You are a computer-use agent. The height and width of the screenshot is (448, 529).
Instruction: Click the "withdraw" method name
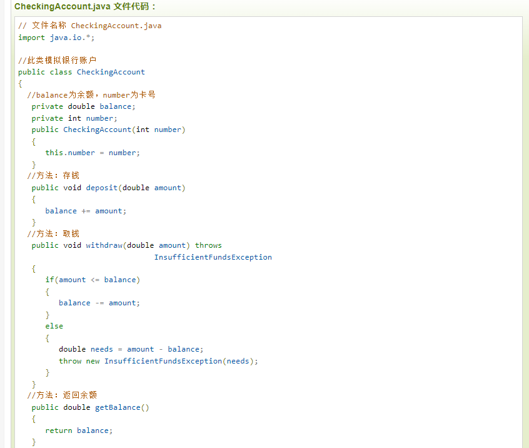pyautogui.click(x=104, y=245)
